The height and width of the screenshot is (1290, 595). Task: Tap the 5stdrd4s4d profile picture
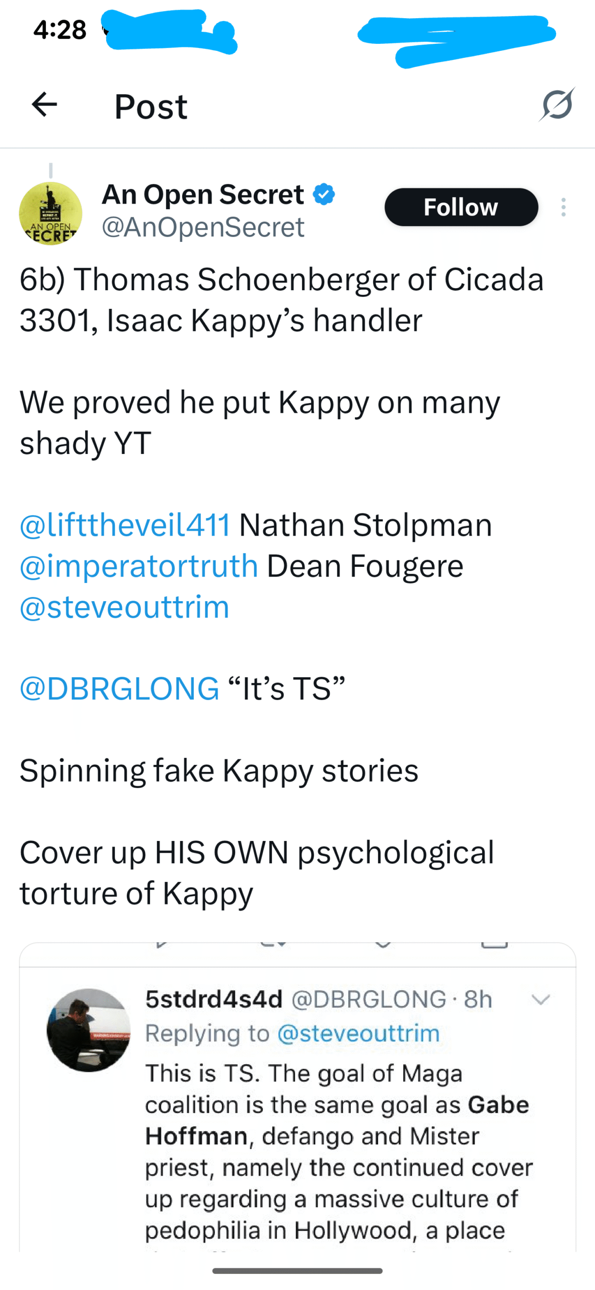pyautogui.click(x=88, y=1029)
